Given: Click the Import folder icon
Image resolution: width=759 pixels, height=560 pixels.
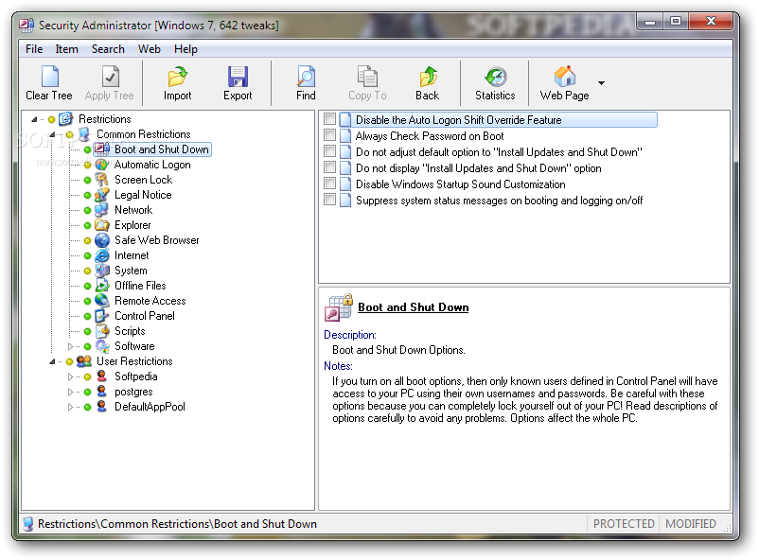Looking at the screenshot, I should point(177,77).
